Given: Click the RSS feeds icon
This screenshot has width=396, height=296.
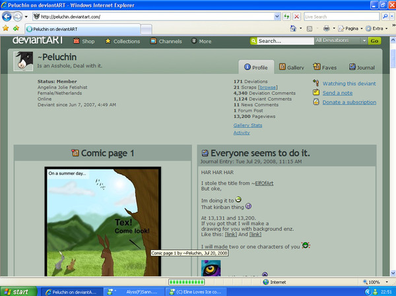Looking at the screenshot, I should click(310, 28).
